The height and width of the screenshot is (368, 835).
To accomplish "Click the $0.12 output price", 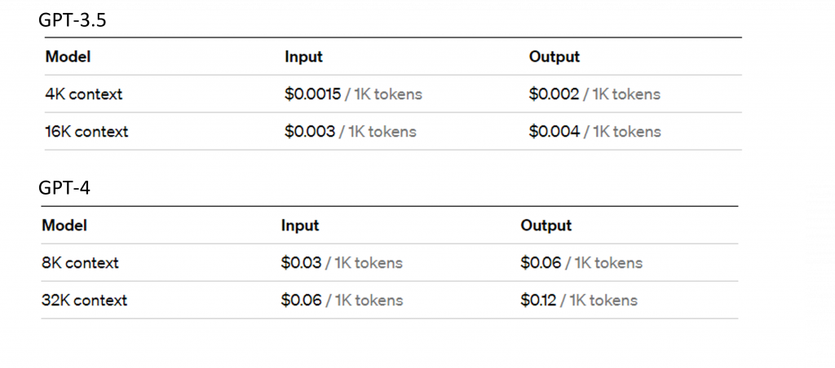I will click(538, 300).
